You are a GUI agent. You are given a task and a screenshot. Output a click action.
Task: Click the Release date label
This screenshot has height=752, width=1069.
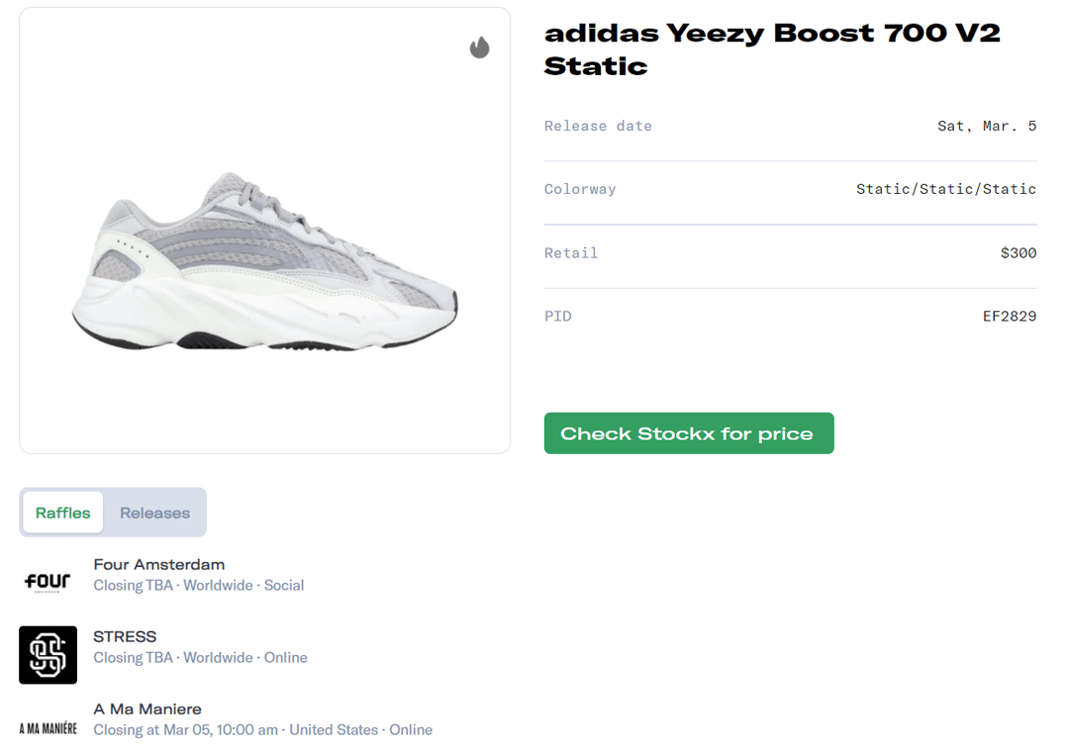click(x=598, y=126)
